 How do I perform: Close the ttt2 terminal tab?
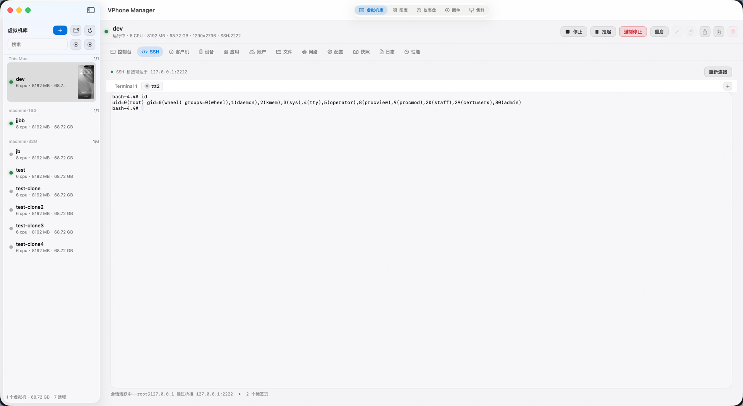pos(147,86)
